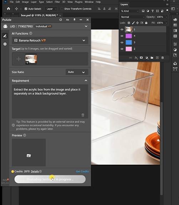179x205 pixels.
Task: Hide layer 4 using its eye icon
Action: (122, 36)
